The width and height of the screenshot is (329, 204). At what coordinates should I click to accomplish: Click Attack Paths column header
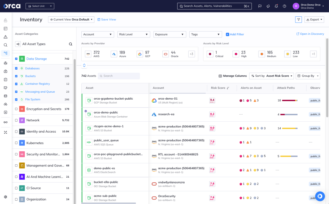[x=286, y=88]
